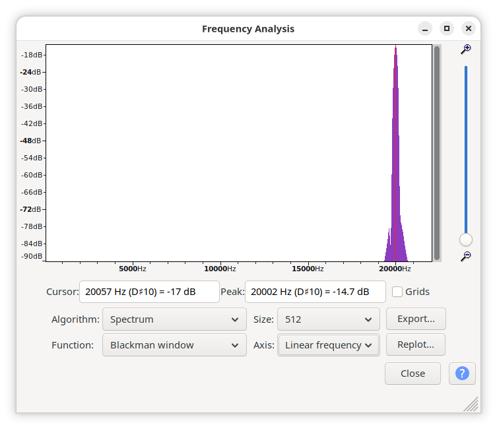Viewport: 497px width, 429px height.
Task: Enable the Grids checkbox
Action: pos(397,292)
